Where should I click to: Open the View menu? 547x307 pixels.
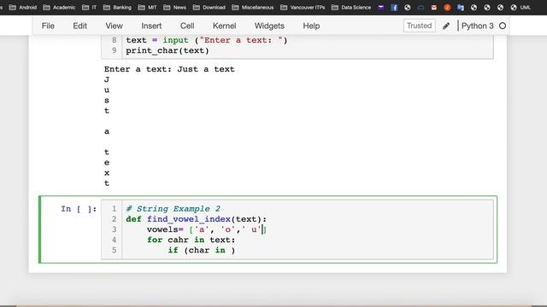pyautogui.click(x=114, y=26)
